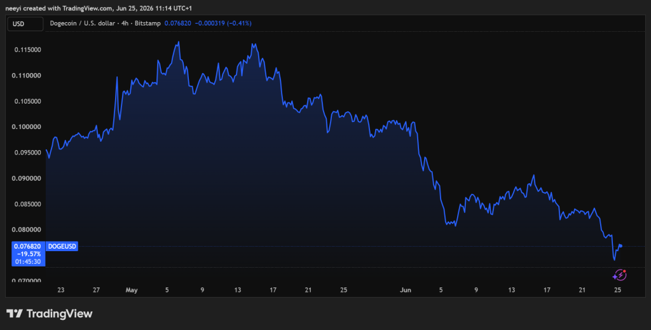This screenshot has height=330, width=651.
Task: Click the 0.110000 price axis label
Action: click(28, 76)
